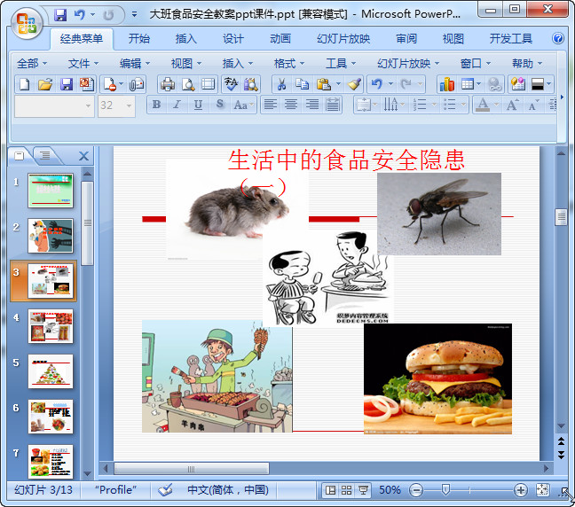
Task: Increase font size with larger A icon
Action: coord(512,105)
